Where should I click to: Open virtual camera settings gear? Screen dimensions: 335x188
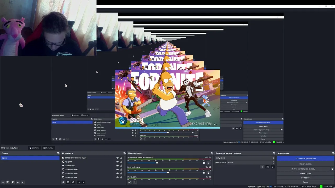[332, 169]
